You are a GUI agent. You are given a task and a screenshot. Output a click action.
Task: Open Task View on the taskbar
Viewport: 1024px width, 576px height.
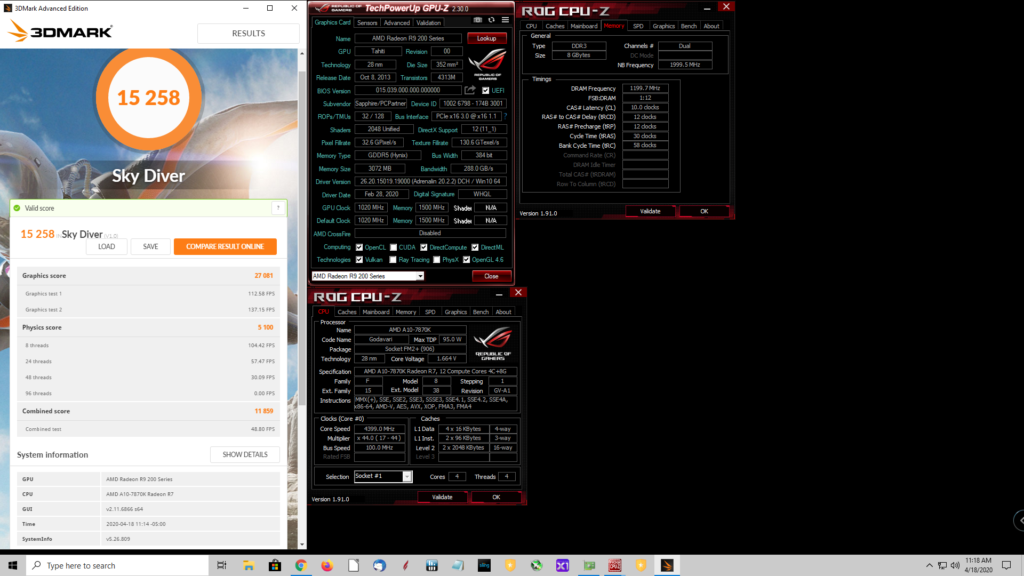[222, 565]
